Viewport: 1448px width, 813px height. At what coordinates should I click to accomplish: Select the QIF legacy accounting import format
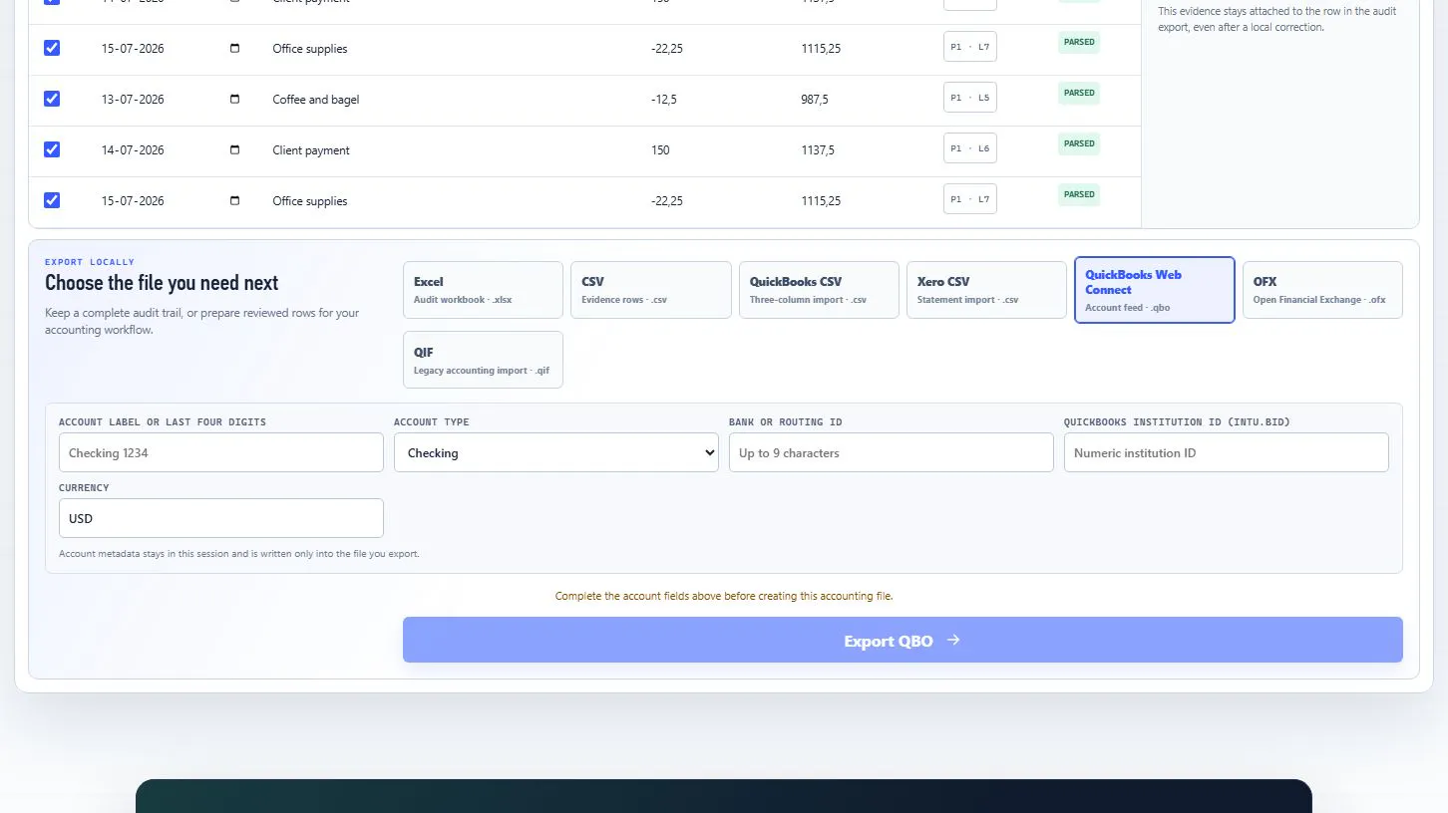click(483, 360)
